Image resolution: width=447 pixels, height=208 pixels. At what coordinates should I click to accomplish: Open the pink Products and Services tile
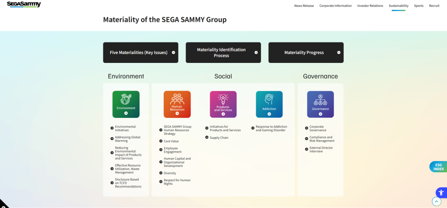pyautogui.click(x=223, y=104)
